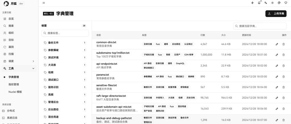Edit api-endpoints.txt entry
The image size is (291, 124).
[x=277, y=66]
